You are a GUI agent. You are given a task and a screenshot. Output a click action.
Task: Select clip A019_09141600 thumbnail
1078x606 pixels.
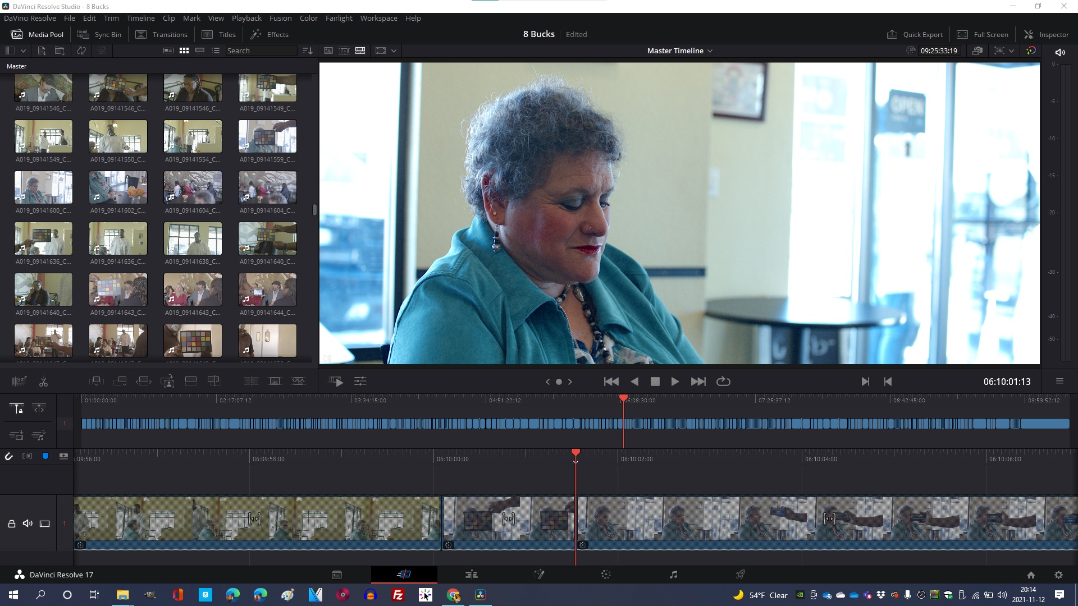coord(43,187)
